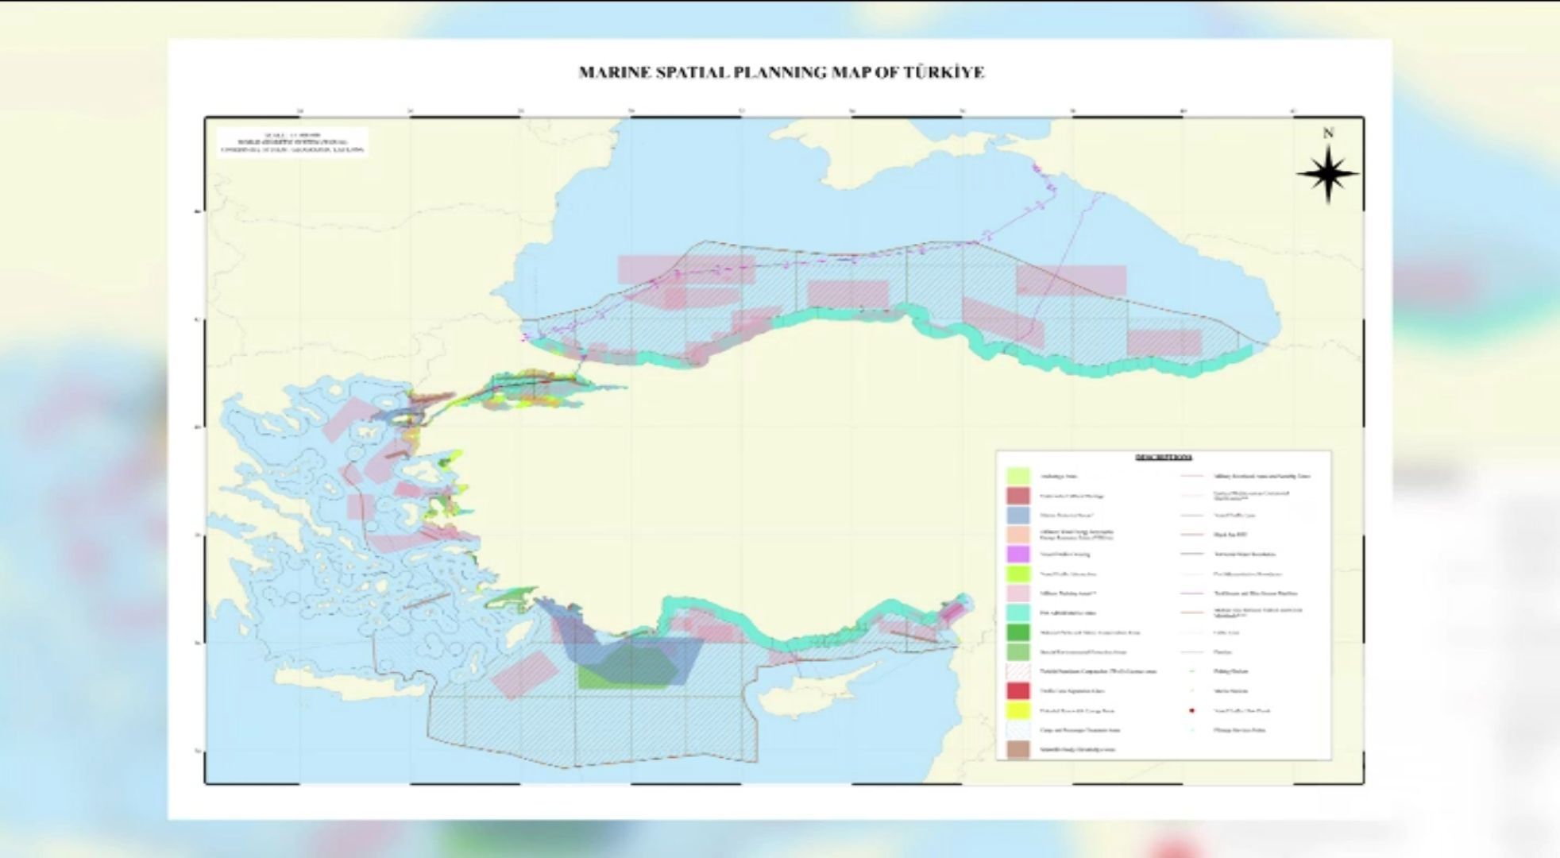Select the peach legend swatch
Screen dimensions: 1560x858
(1018, 535)
